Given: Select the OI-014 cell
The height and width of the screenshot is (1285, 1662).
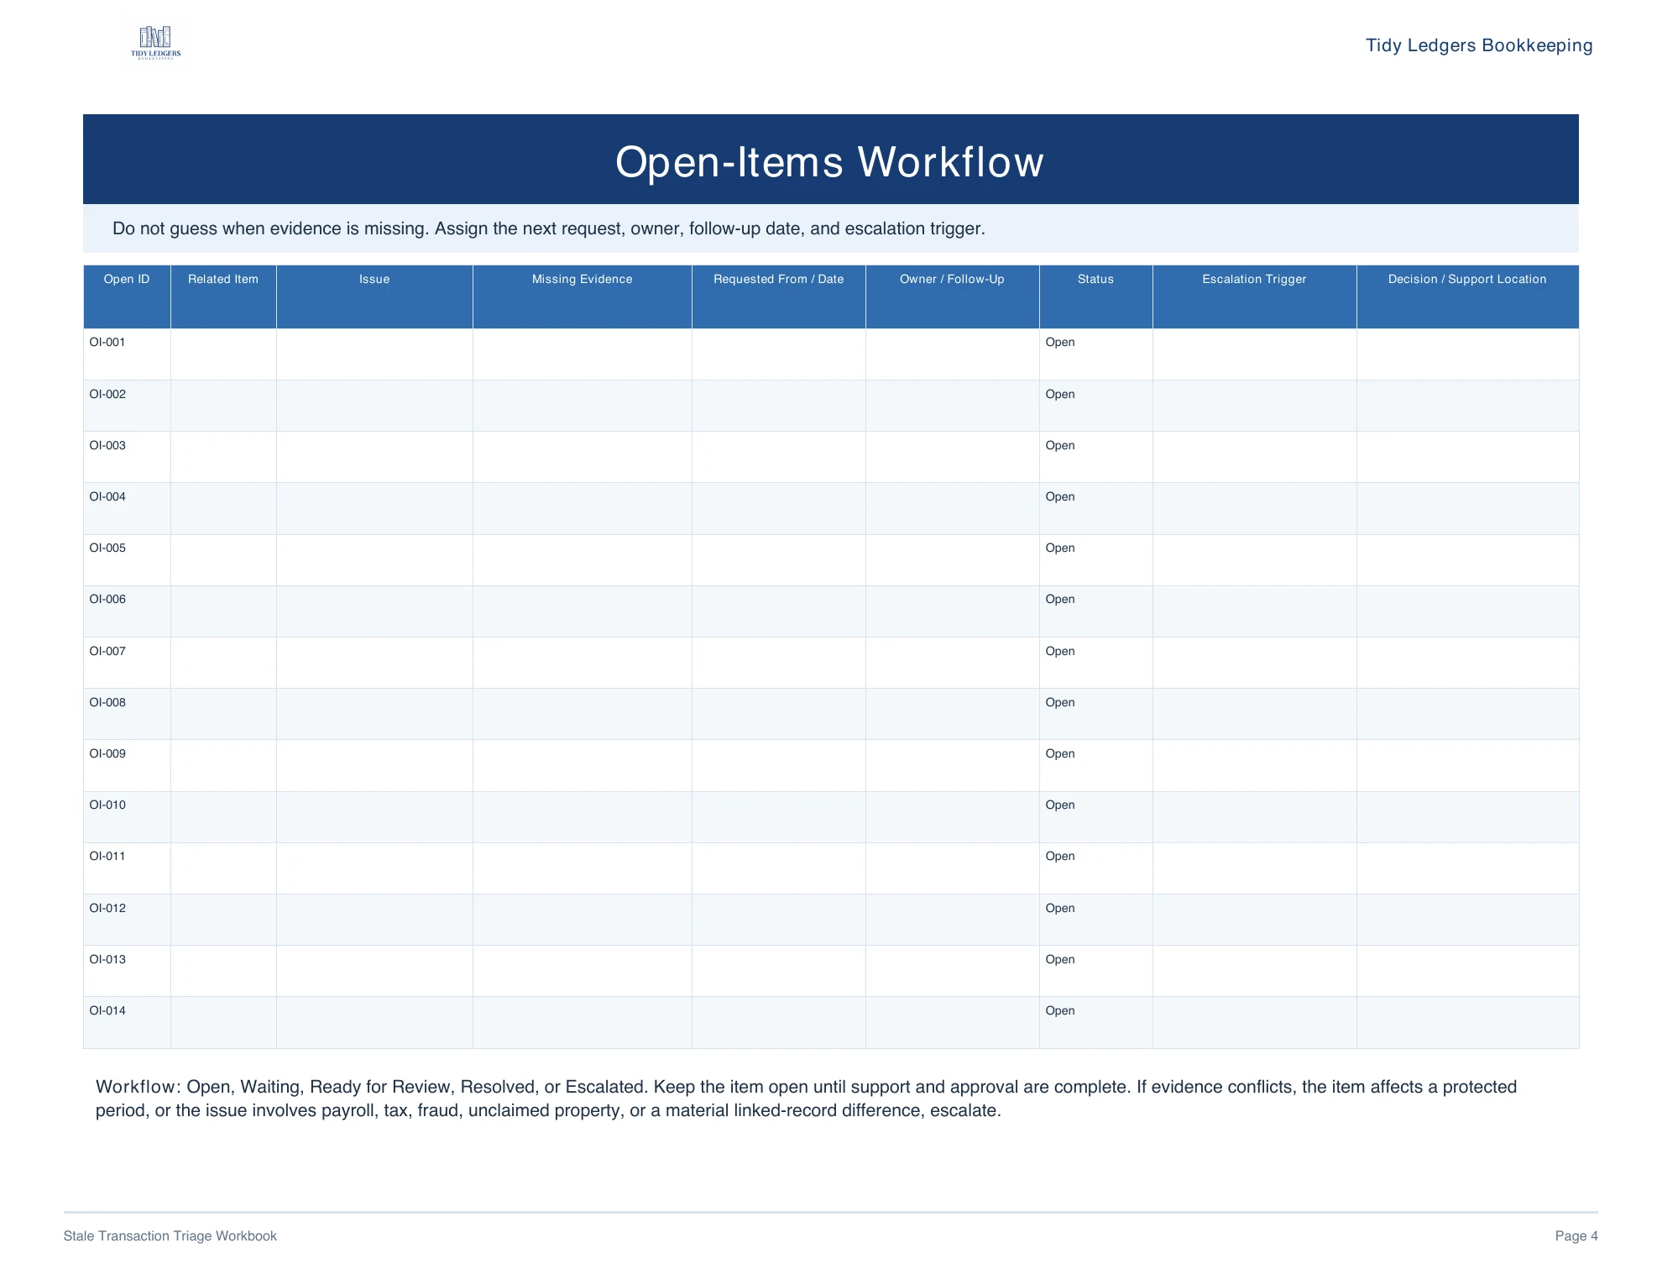Looking at the screenshot, I should (127, 1022).
